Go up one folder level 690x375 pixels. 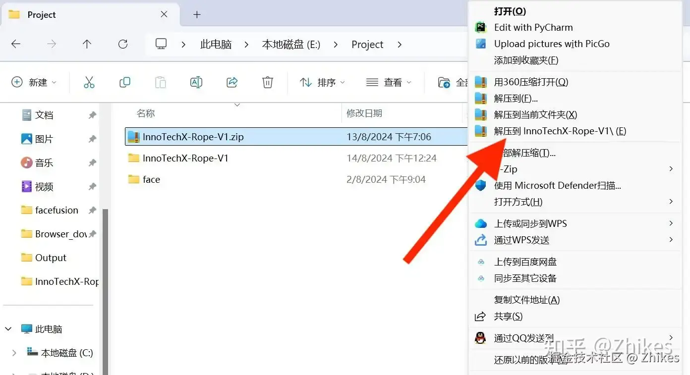87,44
